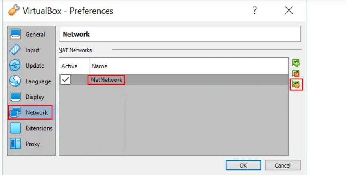
Task: Click the VirtualBox icon in the title bar
Action: 14,11
